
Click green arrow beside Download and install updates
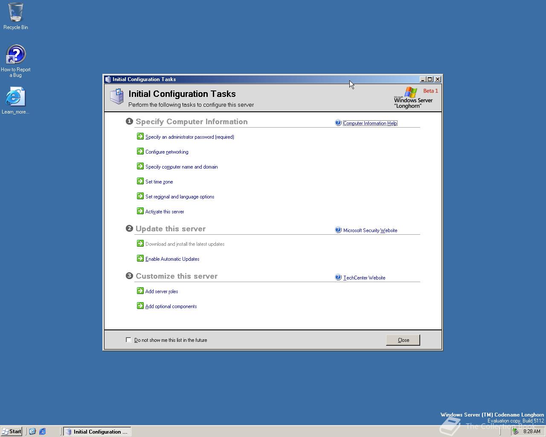(140, 243)
